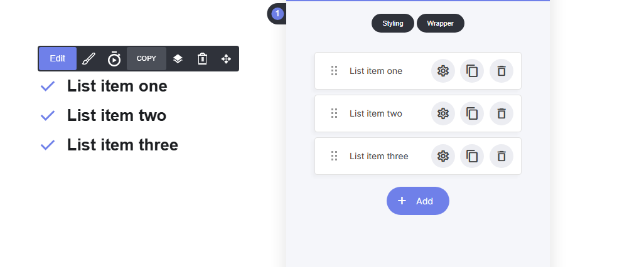
Task: Open the layers stack icon
Action: (178, 59)
